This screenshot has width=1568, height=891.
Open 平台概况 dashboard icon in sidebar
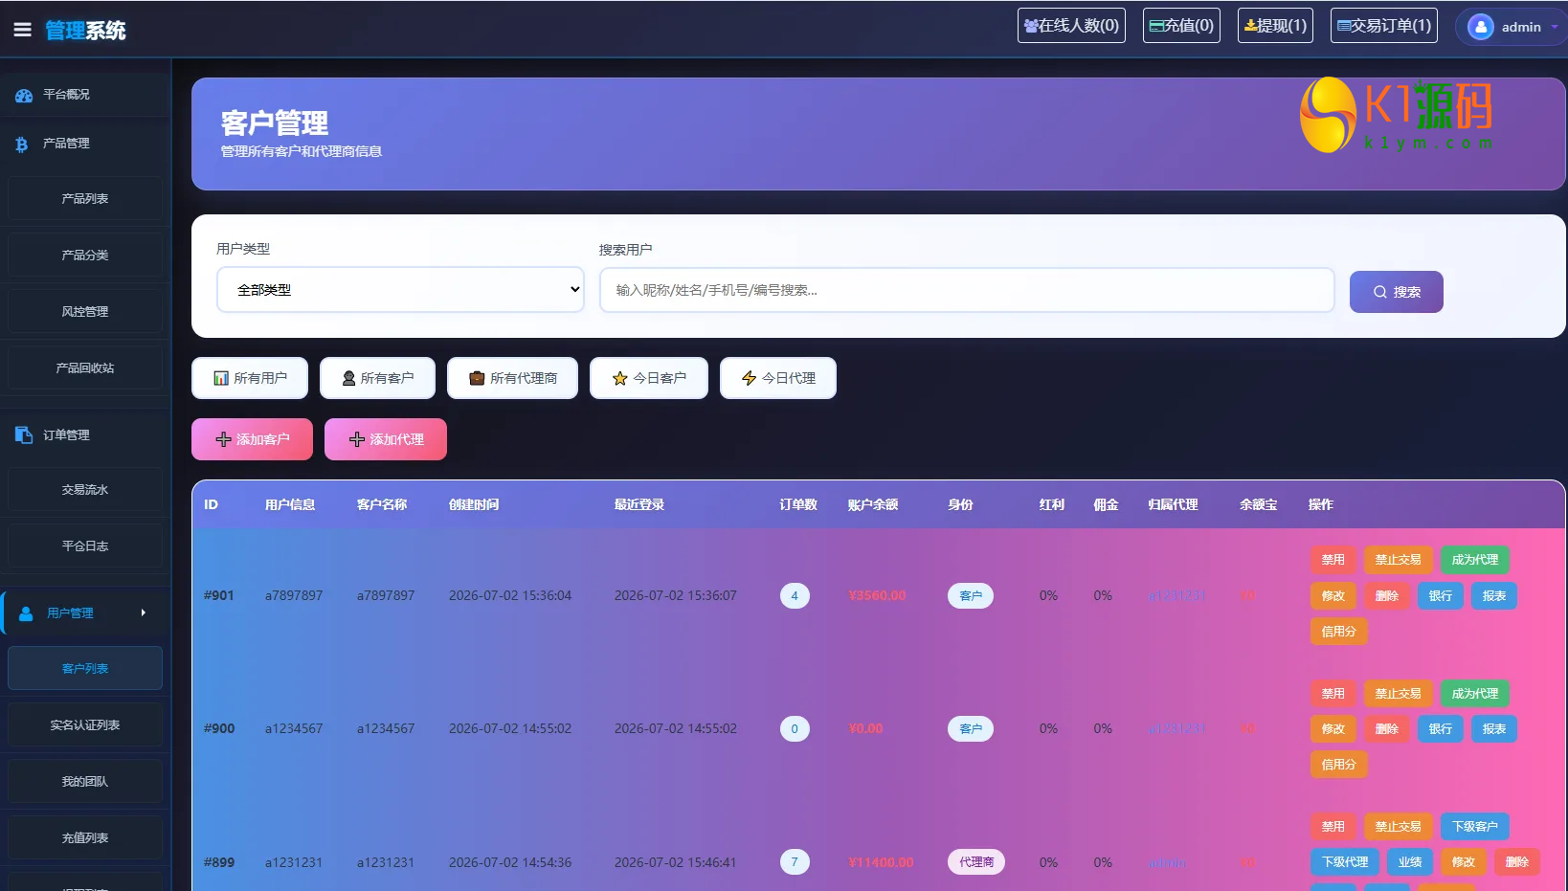coord(24,96)
